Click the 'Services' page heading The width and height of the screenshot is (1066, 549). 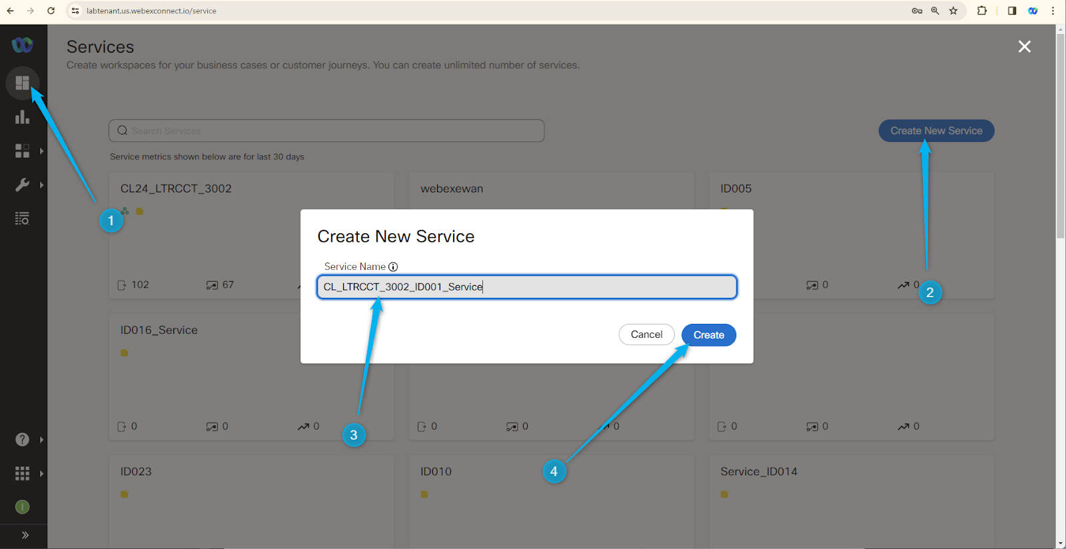[x=100, y=47]
